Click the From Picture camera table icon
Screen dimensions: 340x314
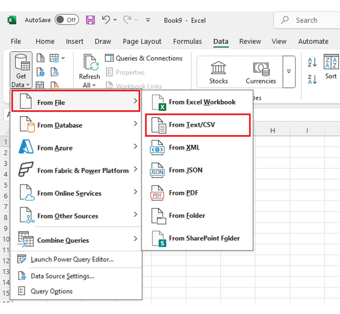pyautogui.click(x=54, y=58)
